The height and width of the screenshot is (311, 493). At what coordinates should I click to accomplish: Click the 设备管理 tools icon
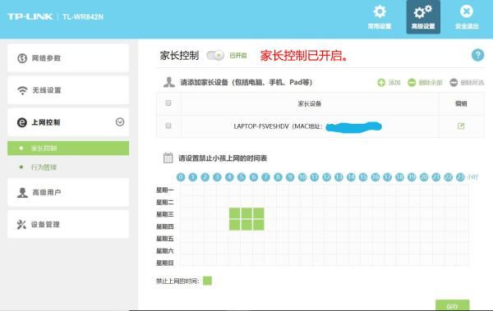pos(21,224)
